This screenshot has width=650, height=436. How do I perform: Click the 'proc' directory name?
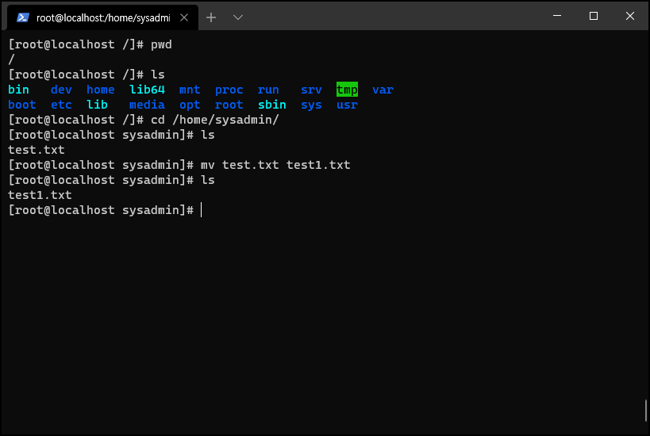[229, 90]
